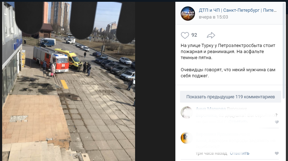Viewport: 288px width, 161px height.
Task: Click the share arrow icon
Action: point(211,35)
